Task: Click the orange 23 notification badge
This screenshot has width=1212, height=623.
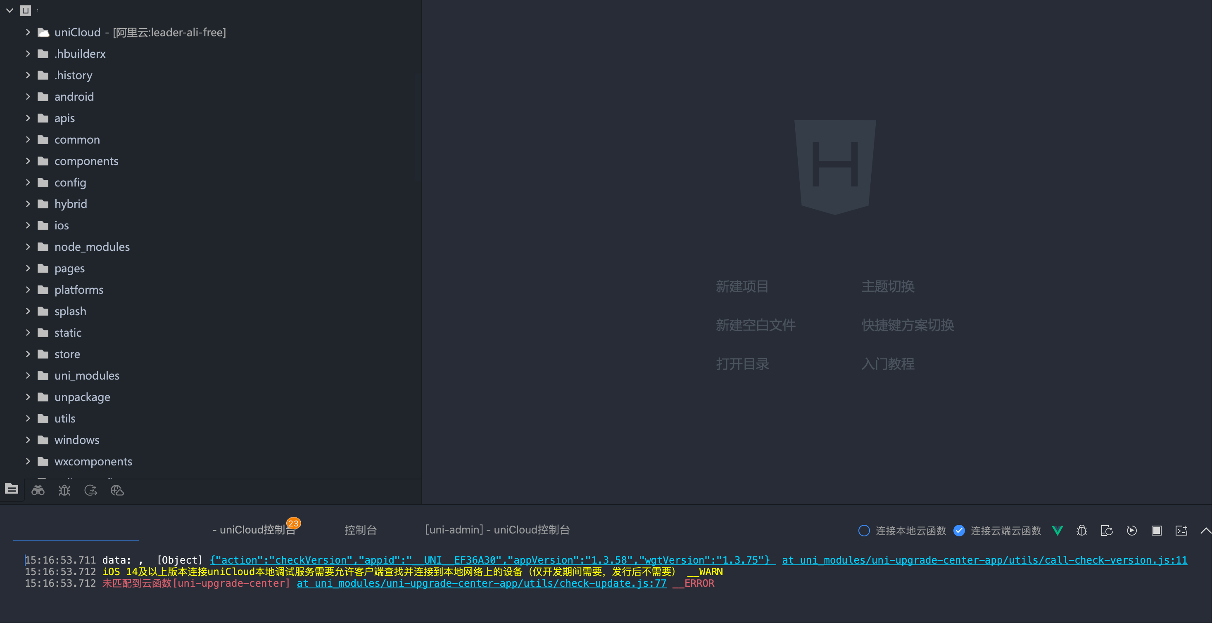Action: click(x=294, y=524)
